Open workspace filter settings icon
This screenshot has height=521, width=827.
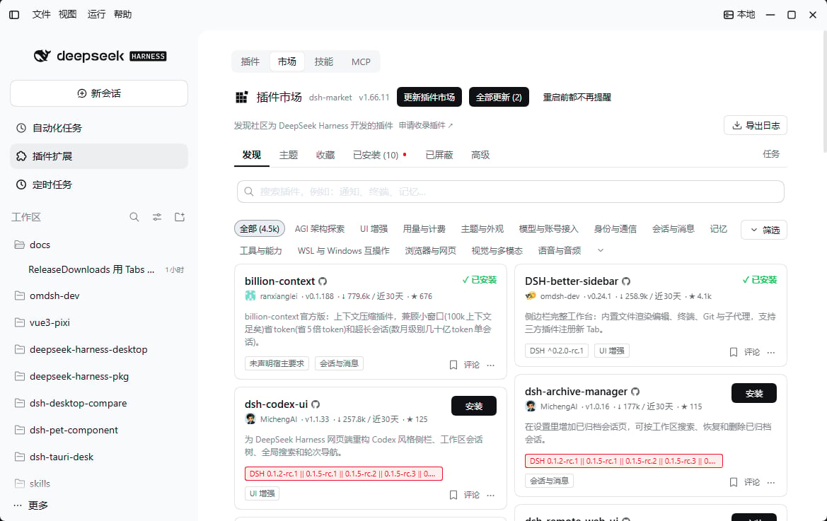[157, 217]
